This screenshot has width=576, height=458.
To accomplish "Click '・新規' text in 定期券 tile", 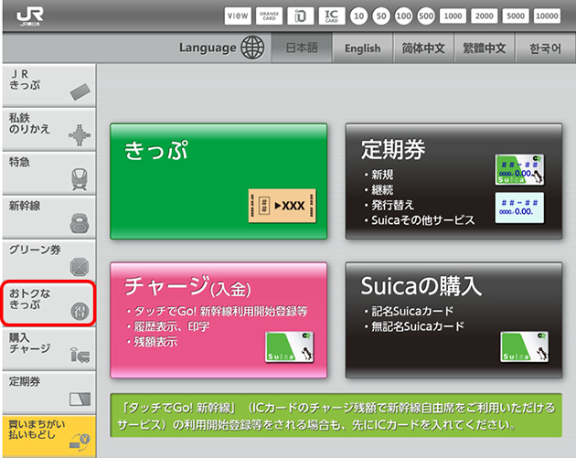I will [378, 175].
